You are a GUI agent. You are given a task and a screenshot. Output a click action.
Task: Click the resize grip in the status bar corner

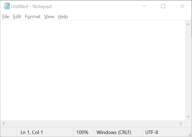[190, 135]
